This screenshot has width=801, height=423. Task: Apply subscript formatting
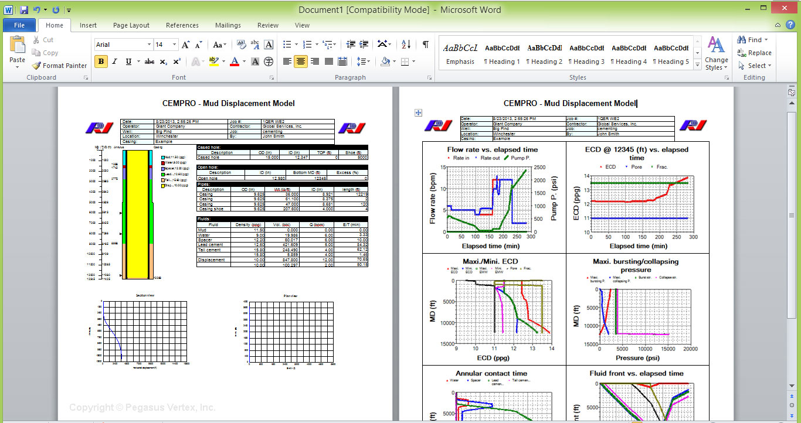tap(163, 62)
